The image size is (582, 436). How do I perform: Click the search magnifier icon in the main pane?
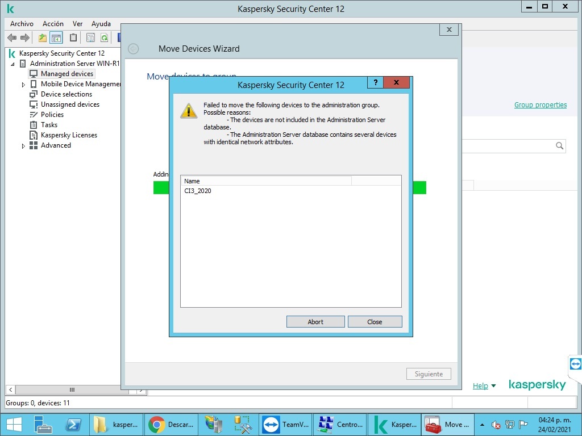click(x=559, y=146)
